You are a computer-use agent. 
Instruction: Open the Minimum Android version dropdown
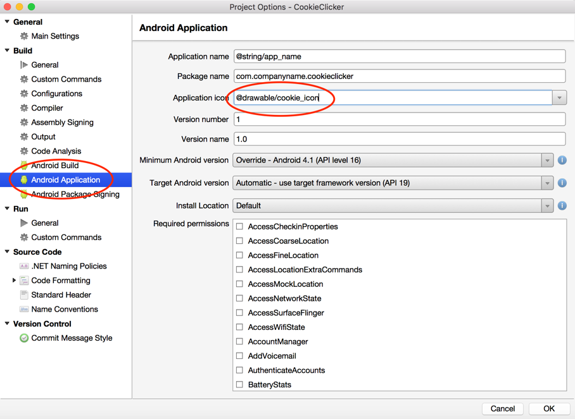tap(547, 161)
